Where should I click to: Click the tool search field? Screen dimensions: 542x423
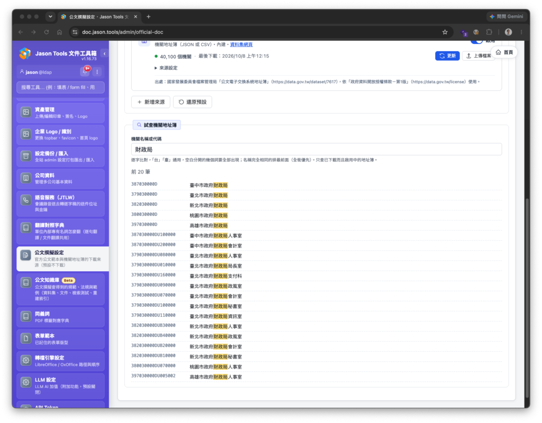pyautogui.click(x=60, y=87)
